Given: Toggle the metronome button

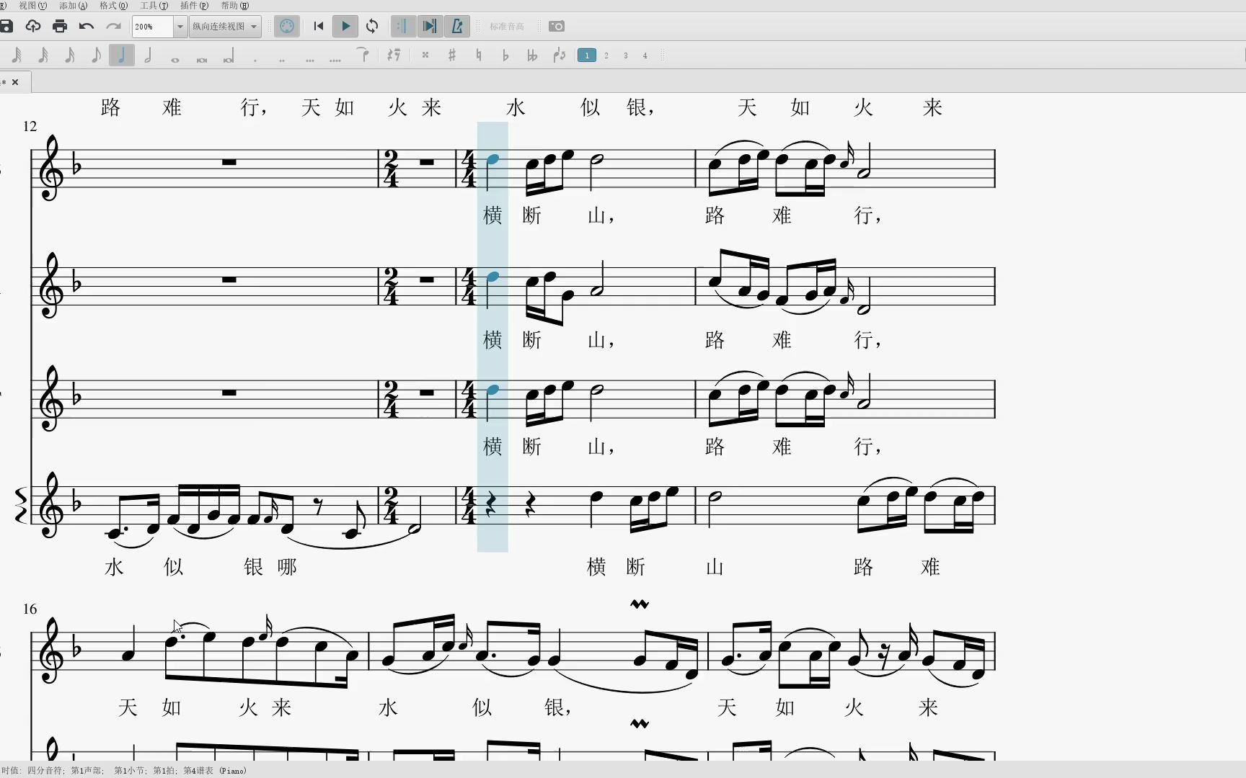Looking at the screenshot, I should [x=457, y=27].
